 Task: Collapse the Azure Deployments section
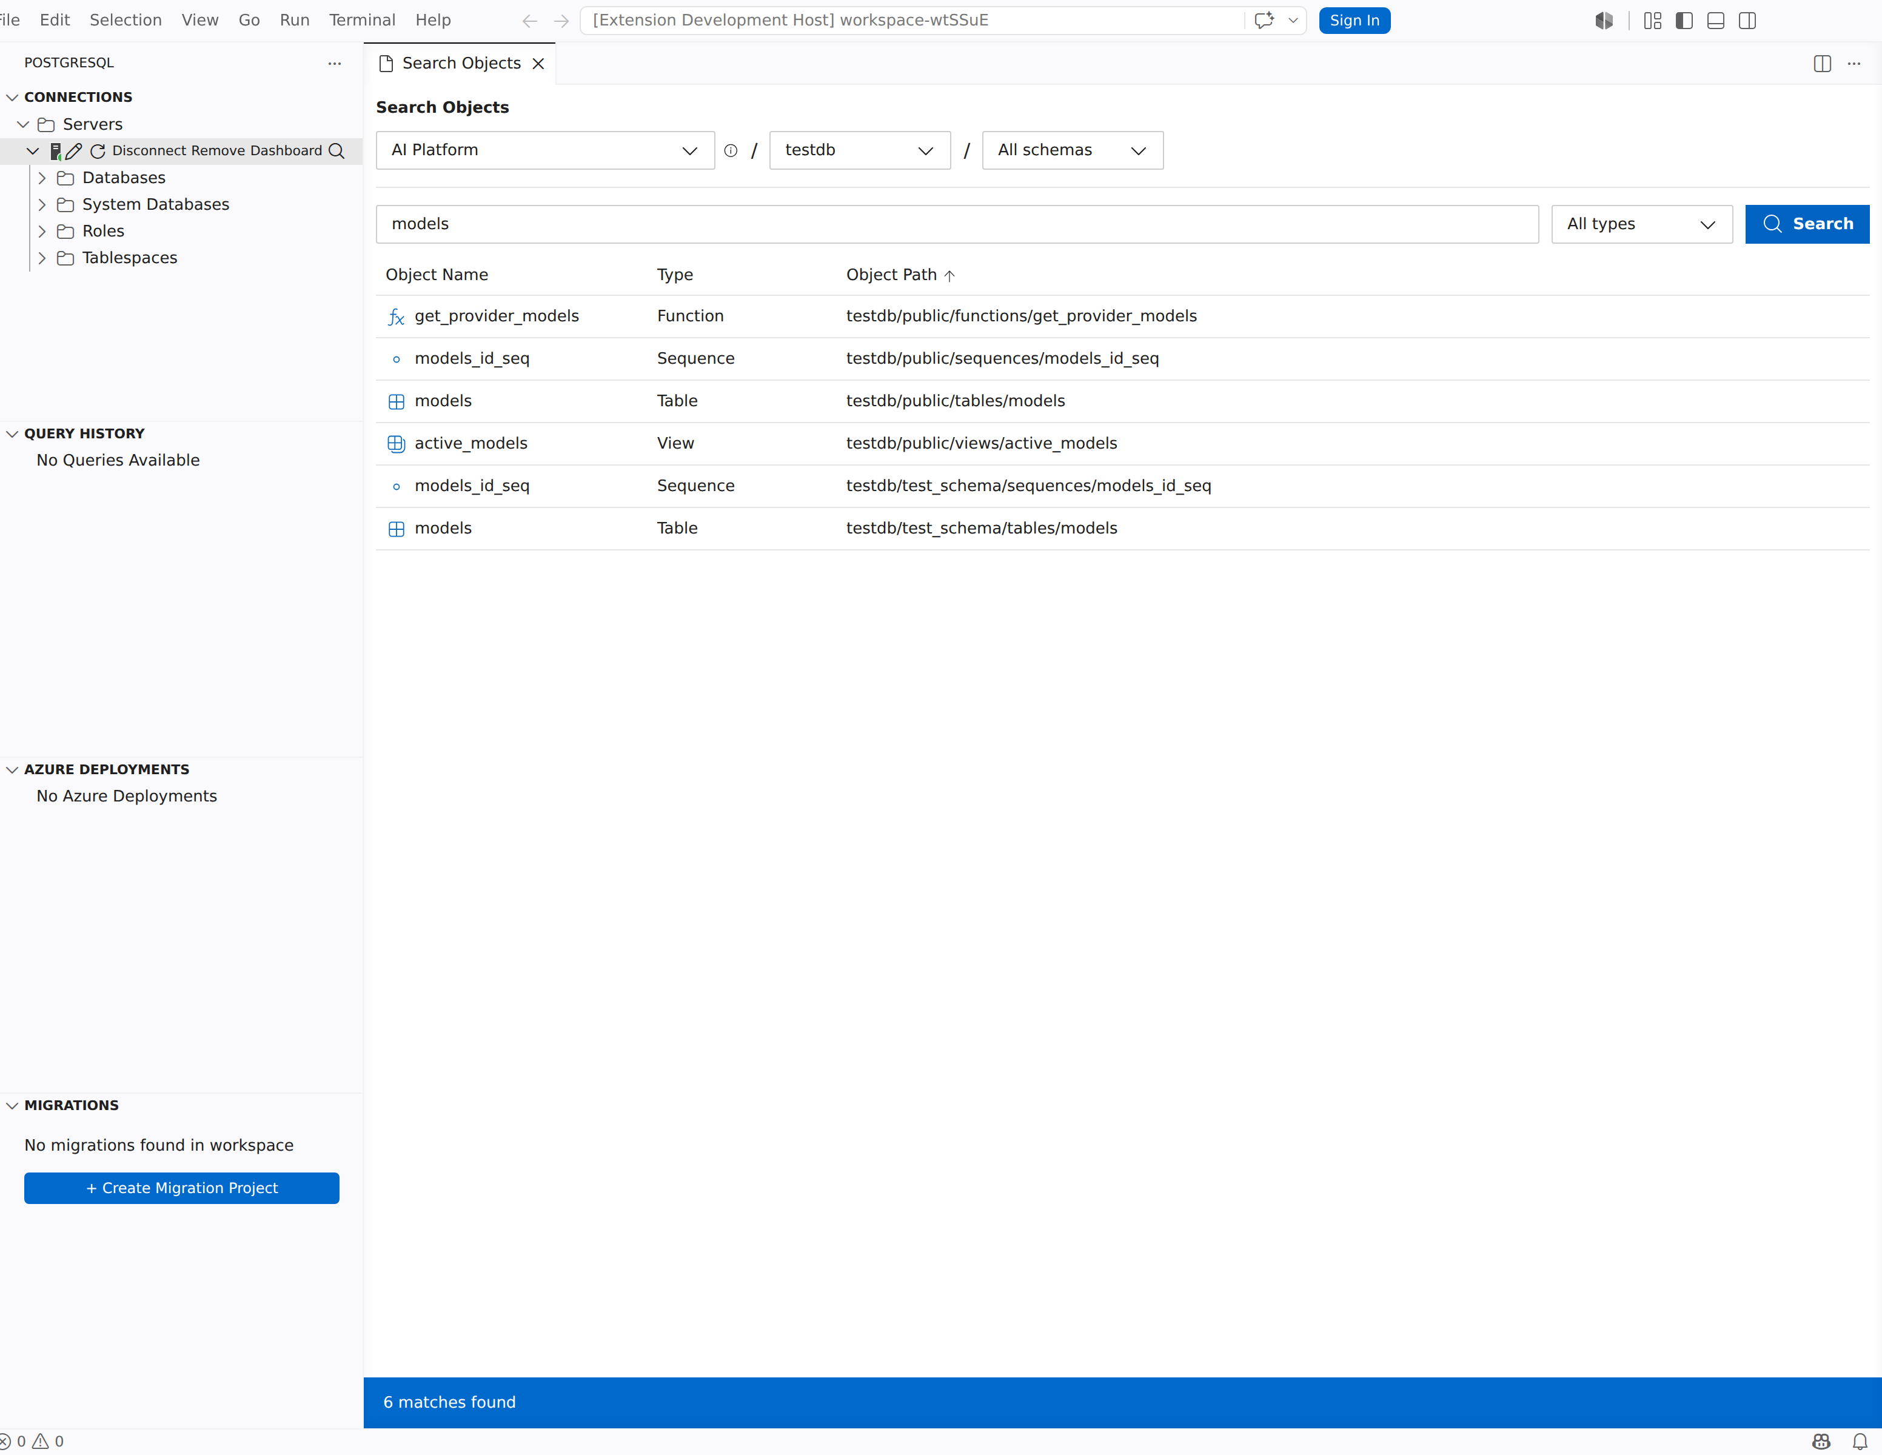click(x=12, y=770)
